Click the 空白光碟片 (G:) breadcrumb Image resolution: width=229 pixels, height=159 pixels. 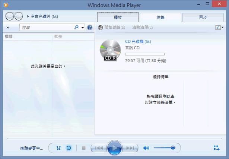[x=44, y=16]
